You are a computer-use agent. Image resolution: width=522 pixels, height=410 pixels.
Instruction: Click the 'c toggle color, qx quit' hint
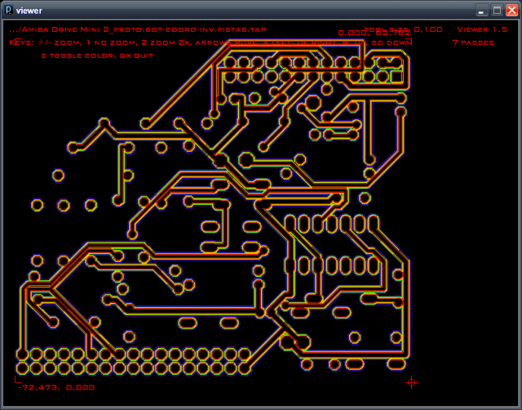click(x=97, y=56)
